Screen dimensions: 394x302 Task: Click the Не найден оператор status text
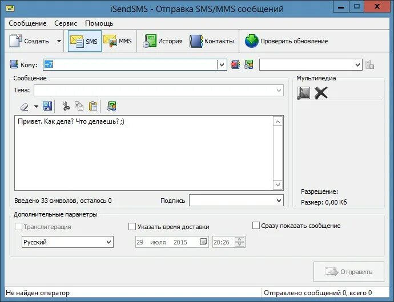[38, 293]
